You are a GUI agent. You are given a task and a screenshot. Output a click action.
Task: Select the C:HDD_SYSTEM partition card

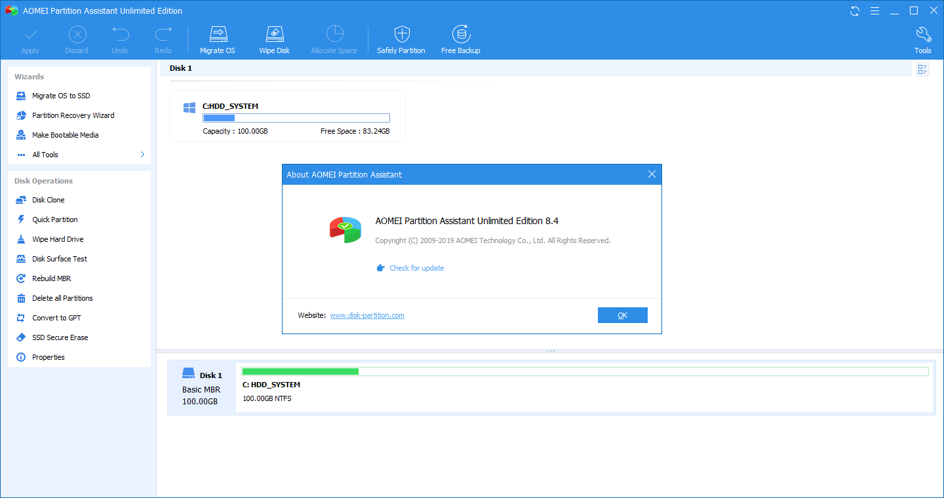(x=288, y=116)
